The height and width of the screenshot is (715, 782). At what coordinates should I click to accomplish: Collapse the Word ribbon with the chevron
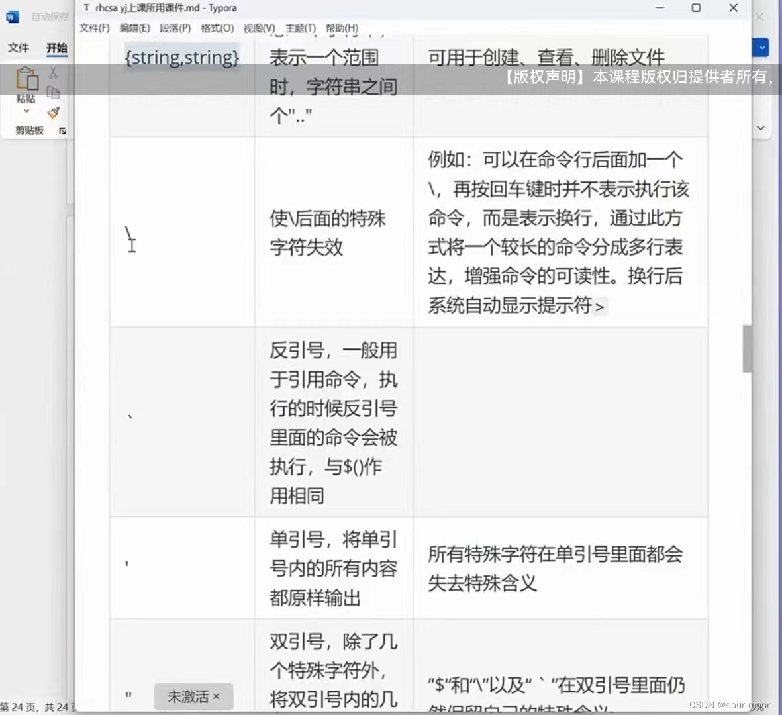click(761, 128)
